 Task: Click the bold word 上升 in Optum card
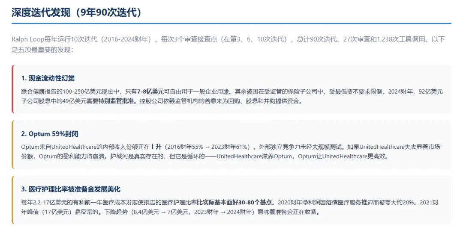(x=156, y=147)
